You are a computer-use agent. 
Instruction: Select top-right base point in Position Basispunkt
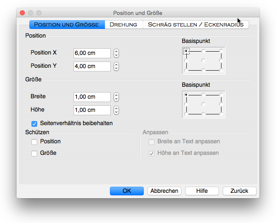(x=221, y=51)
